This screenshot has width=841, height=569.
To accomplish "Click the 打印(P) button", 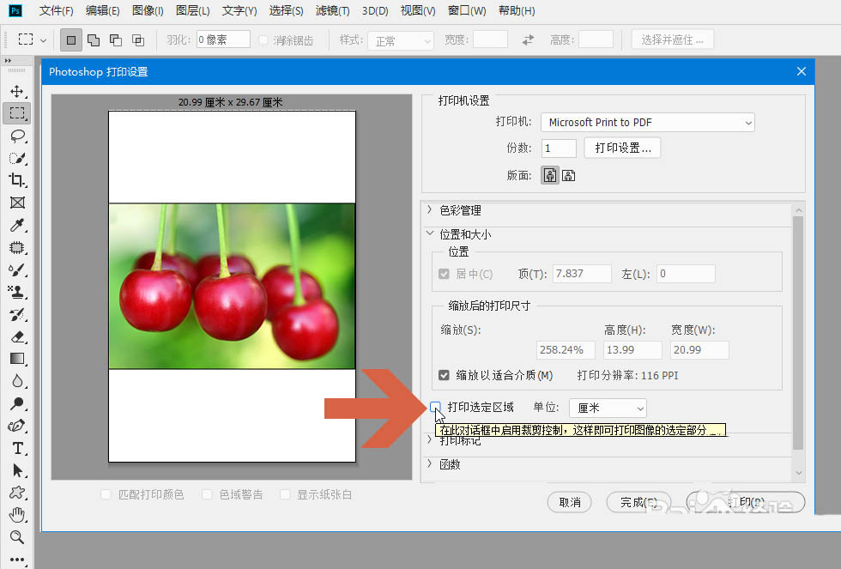I will pos(746,502).
